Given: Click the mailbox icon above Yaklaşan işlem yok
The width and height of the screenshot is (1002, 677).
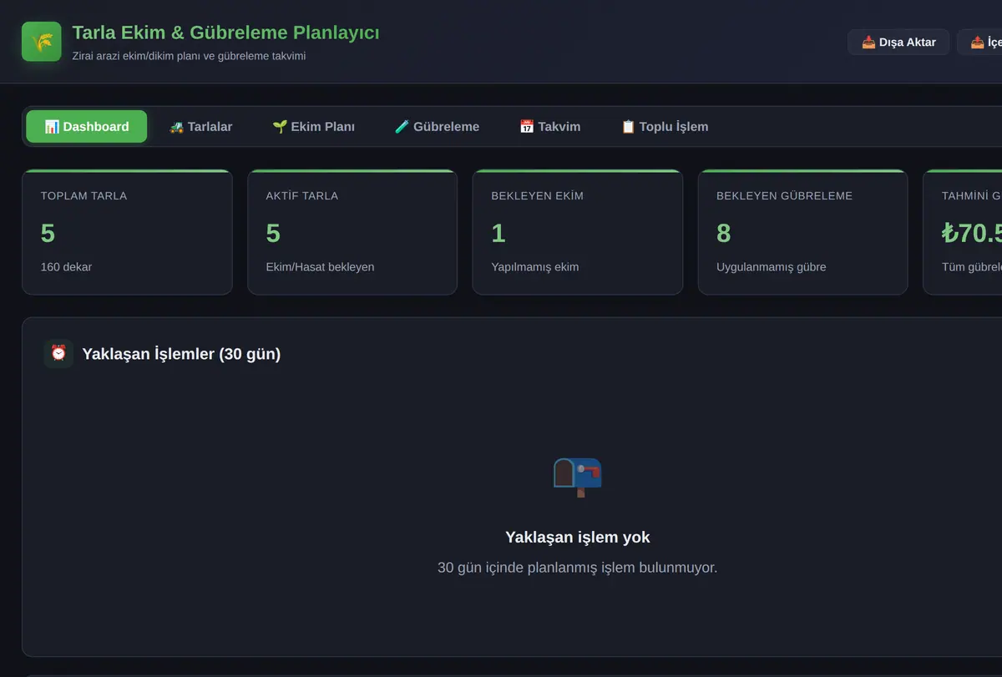Looking at the screenshot, I should pyautogui.click(x=577, y=477).
